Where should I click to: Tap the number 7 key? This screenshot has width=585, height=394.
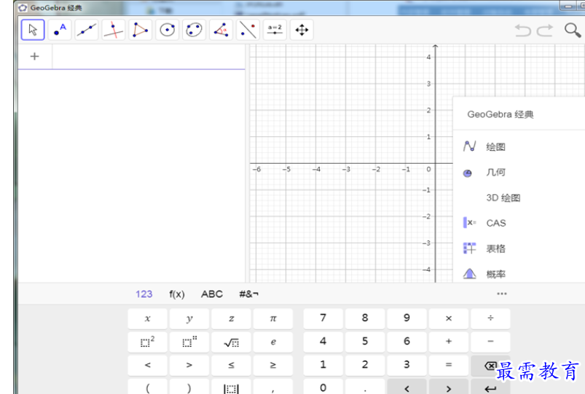point(323,319)
